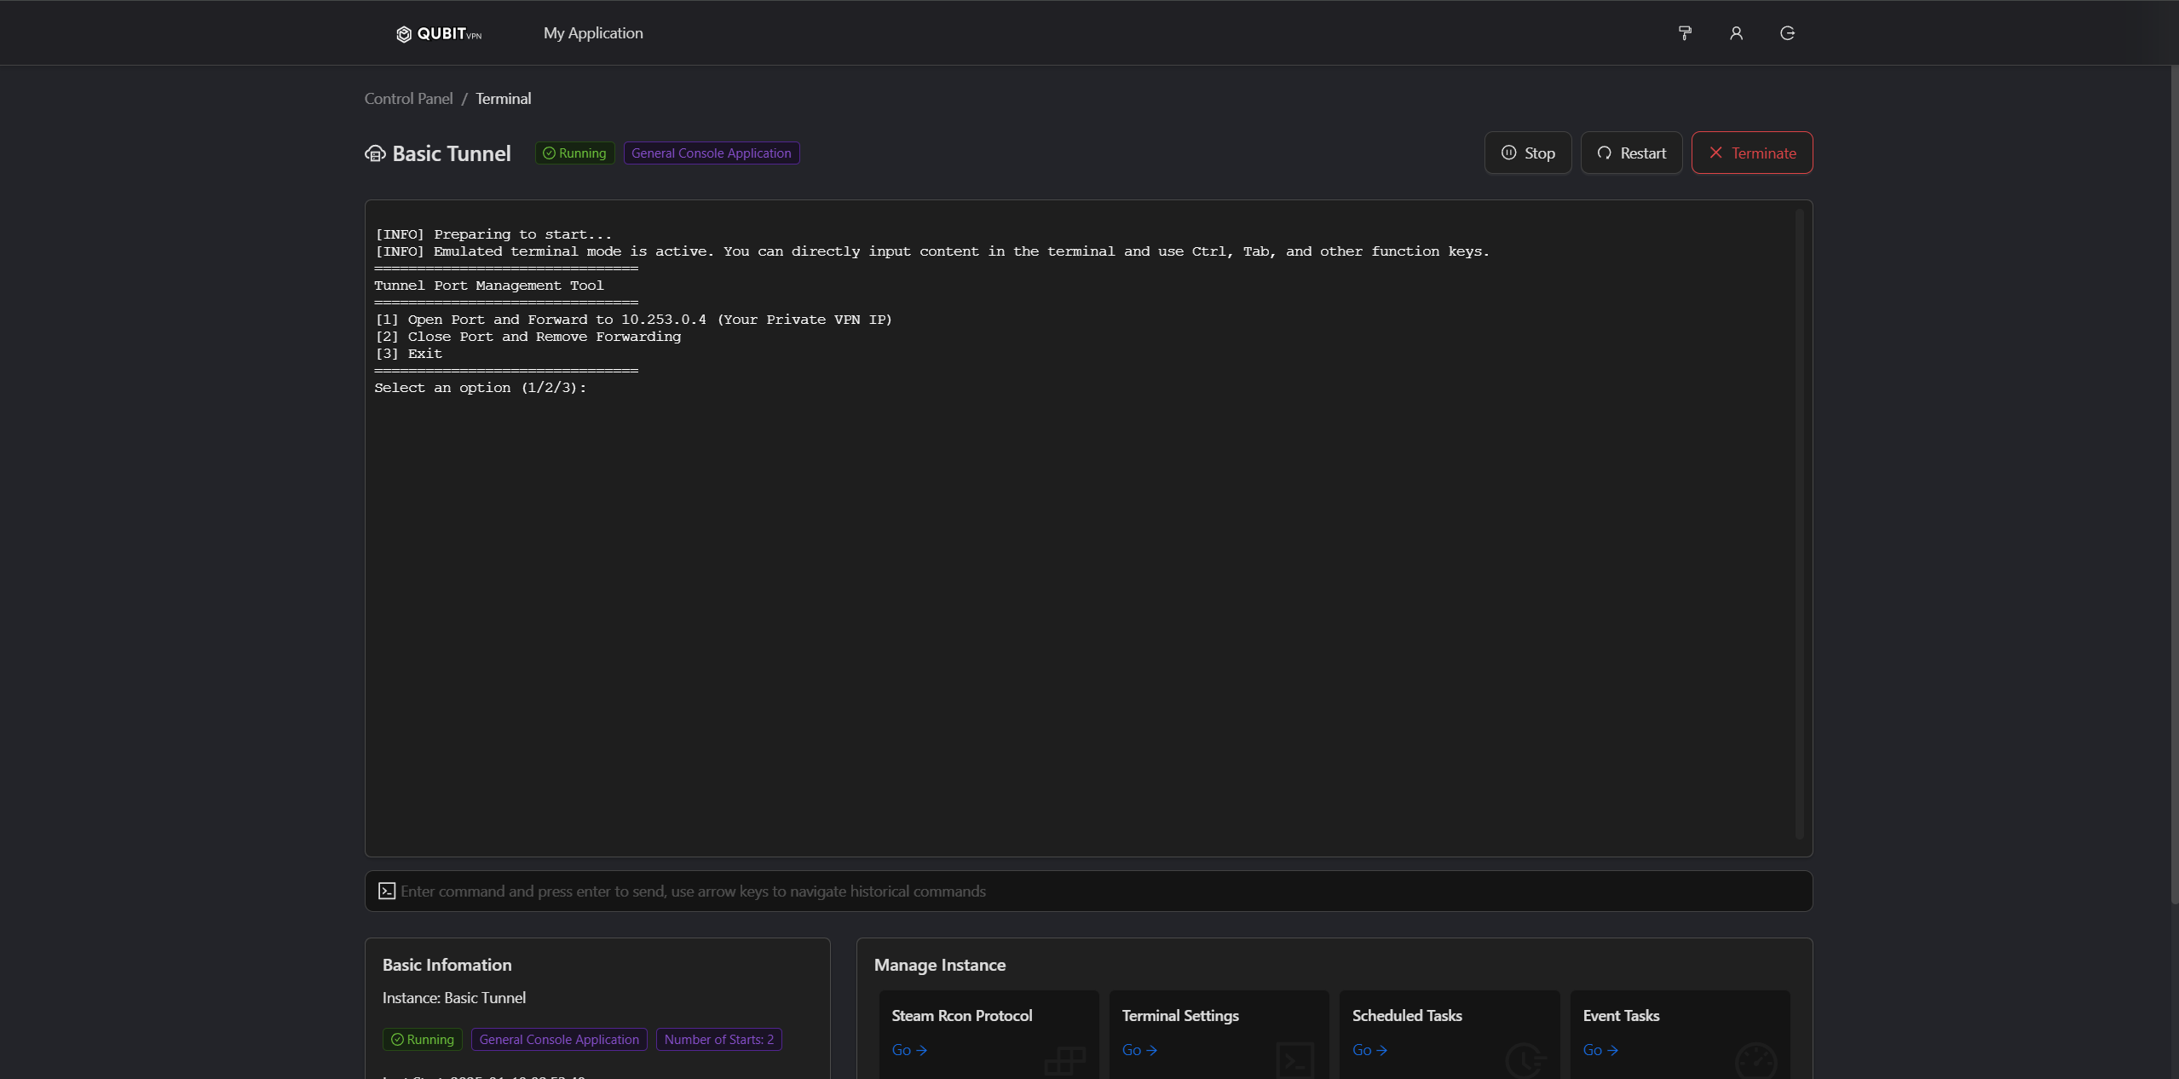The width and height of the screenshot is (2179, 1079).
Task: Stop the Basic Tunnel instance
Action: point(1528,153)
